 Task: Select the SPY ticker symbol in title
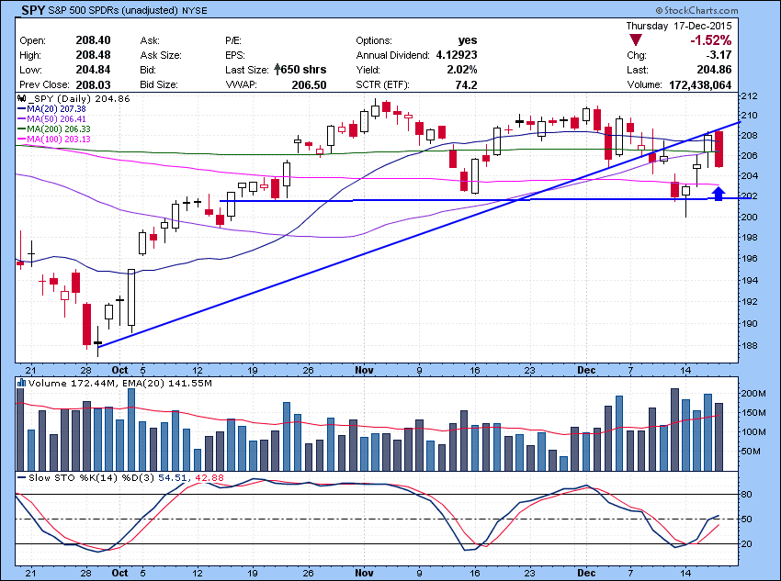33,10
